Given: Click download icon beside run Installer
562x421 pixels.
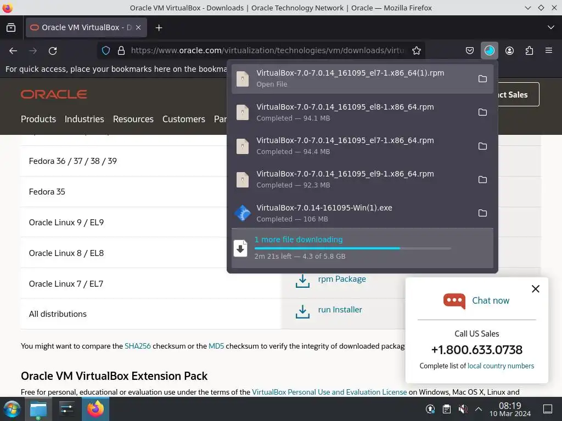Looking at the screenshot, I should coord(302,311).
